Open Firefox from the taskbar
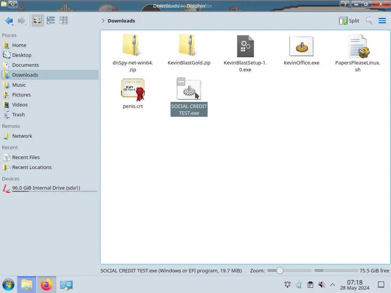 46,285
